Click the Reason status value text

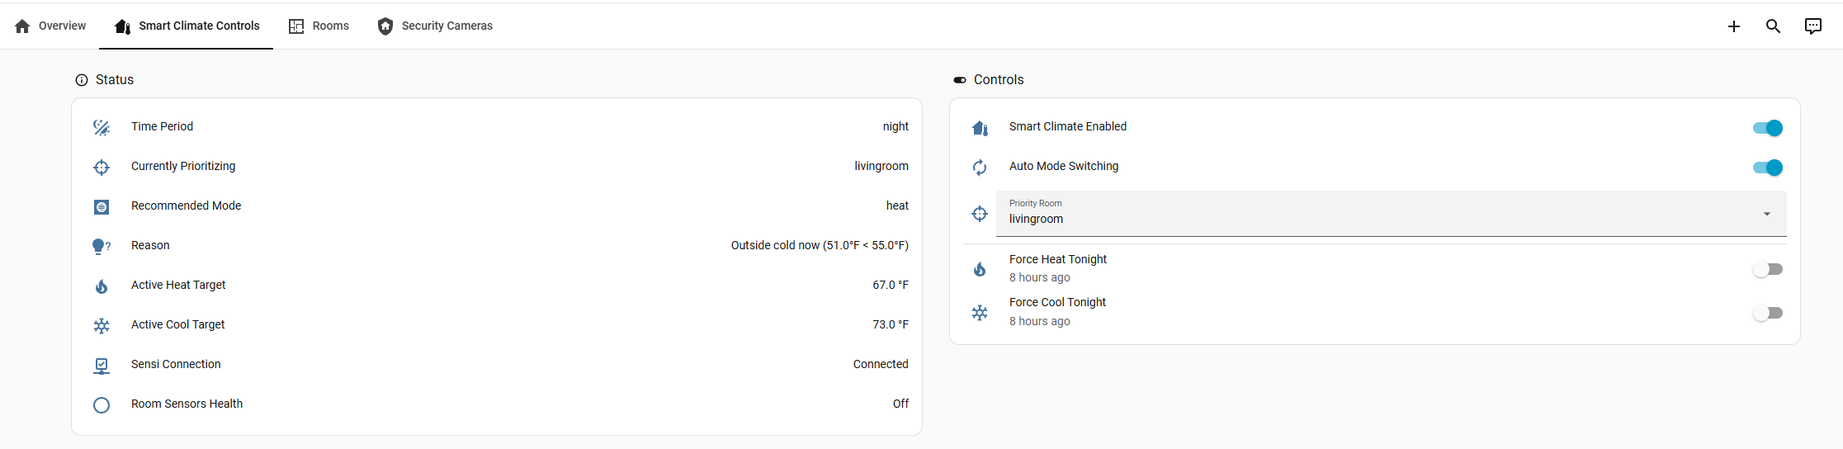[x=819, y=245]
